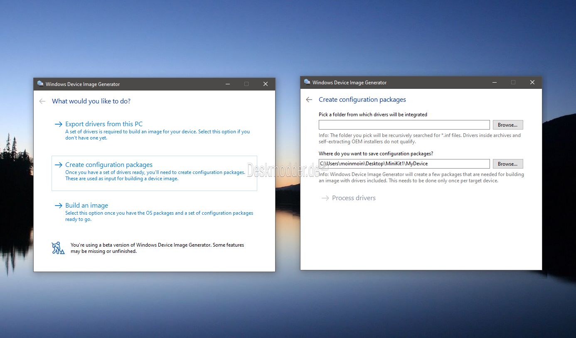Image resolution: width=576 pixels, height=338 pixels.
Task: Click arrow icon beside Build an image
Action: point(59,206)
